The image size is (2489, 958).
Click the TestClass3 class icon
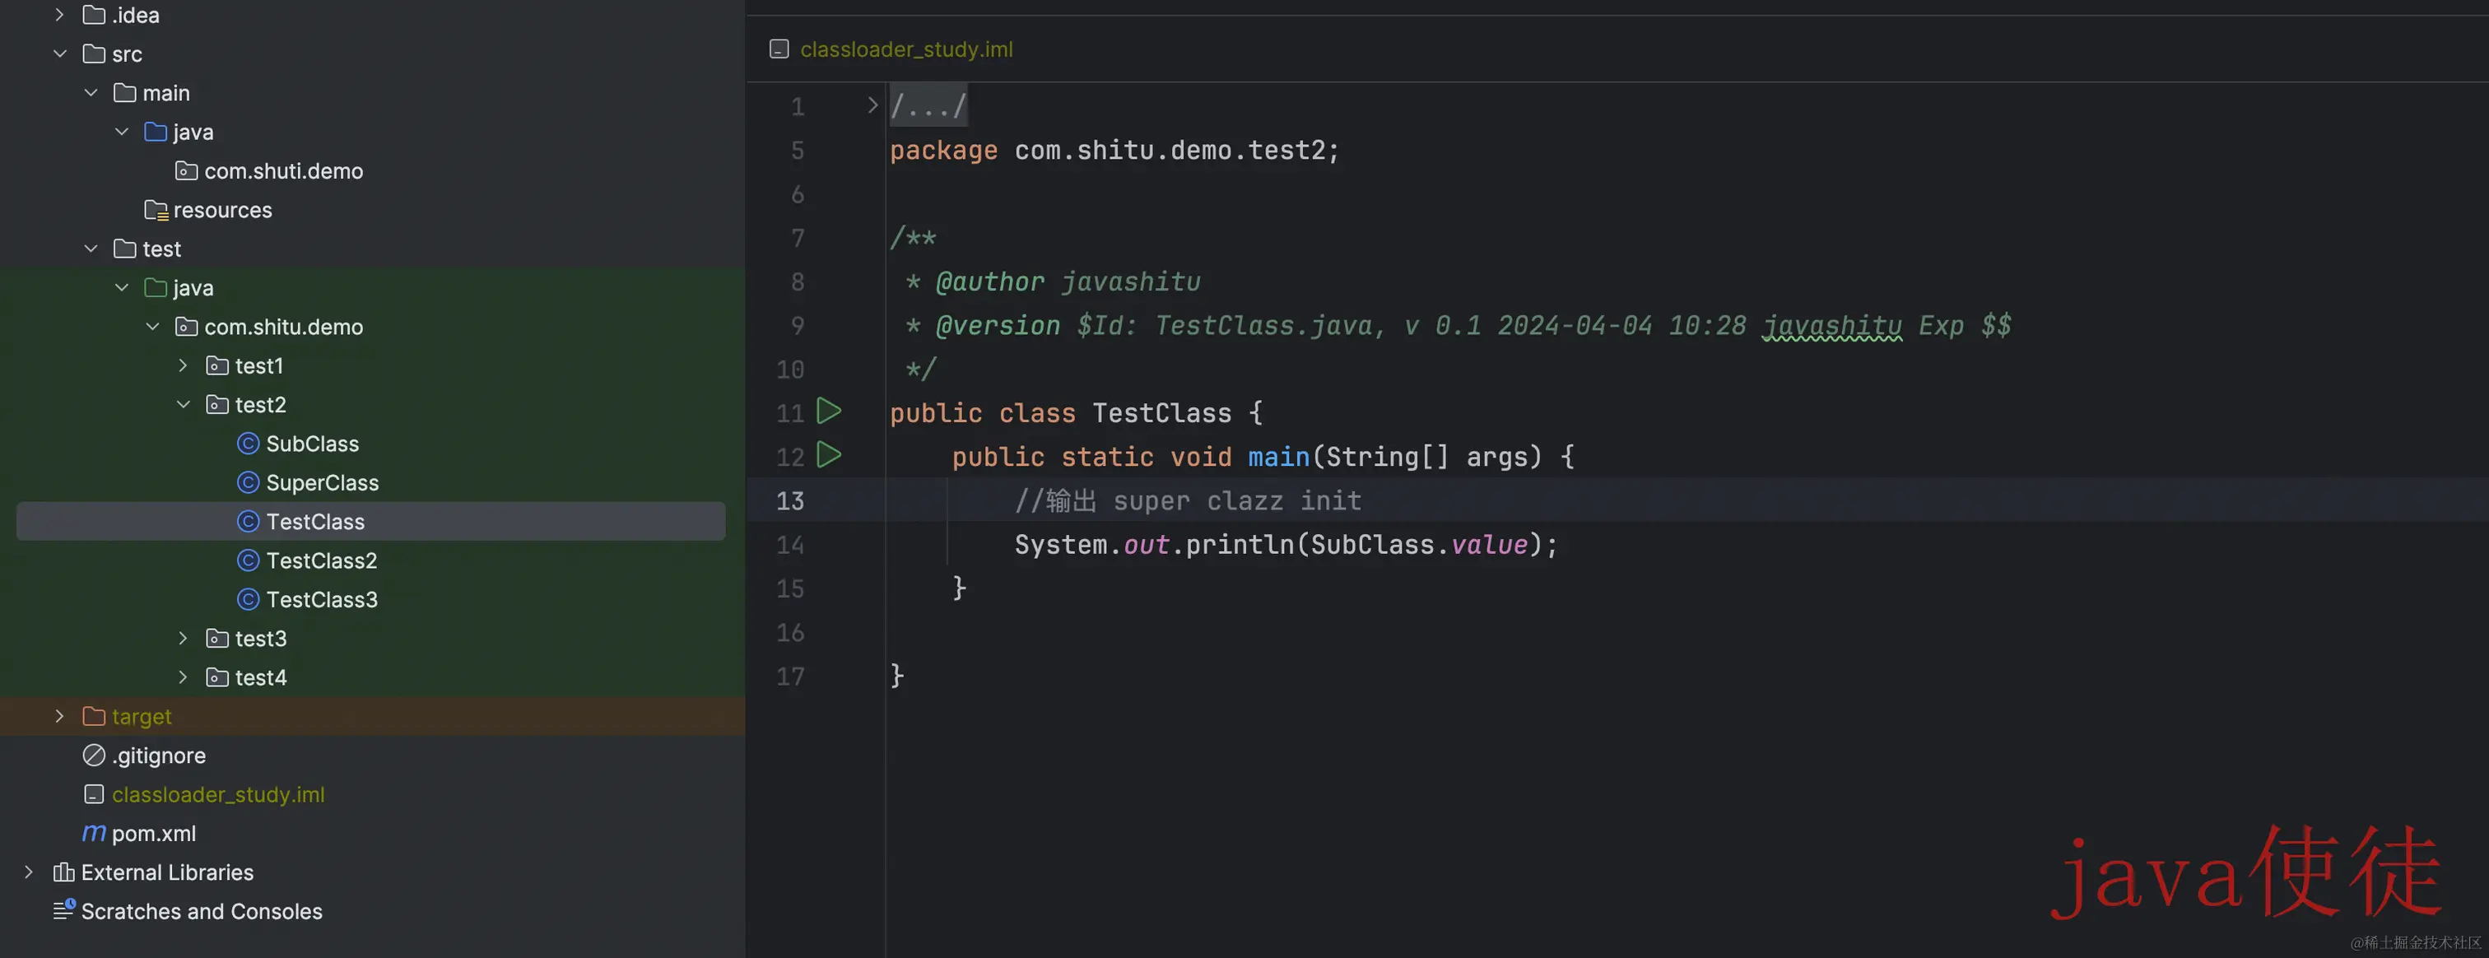pos(249,599)
